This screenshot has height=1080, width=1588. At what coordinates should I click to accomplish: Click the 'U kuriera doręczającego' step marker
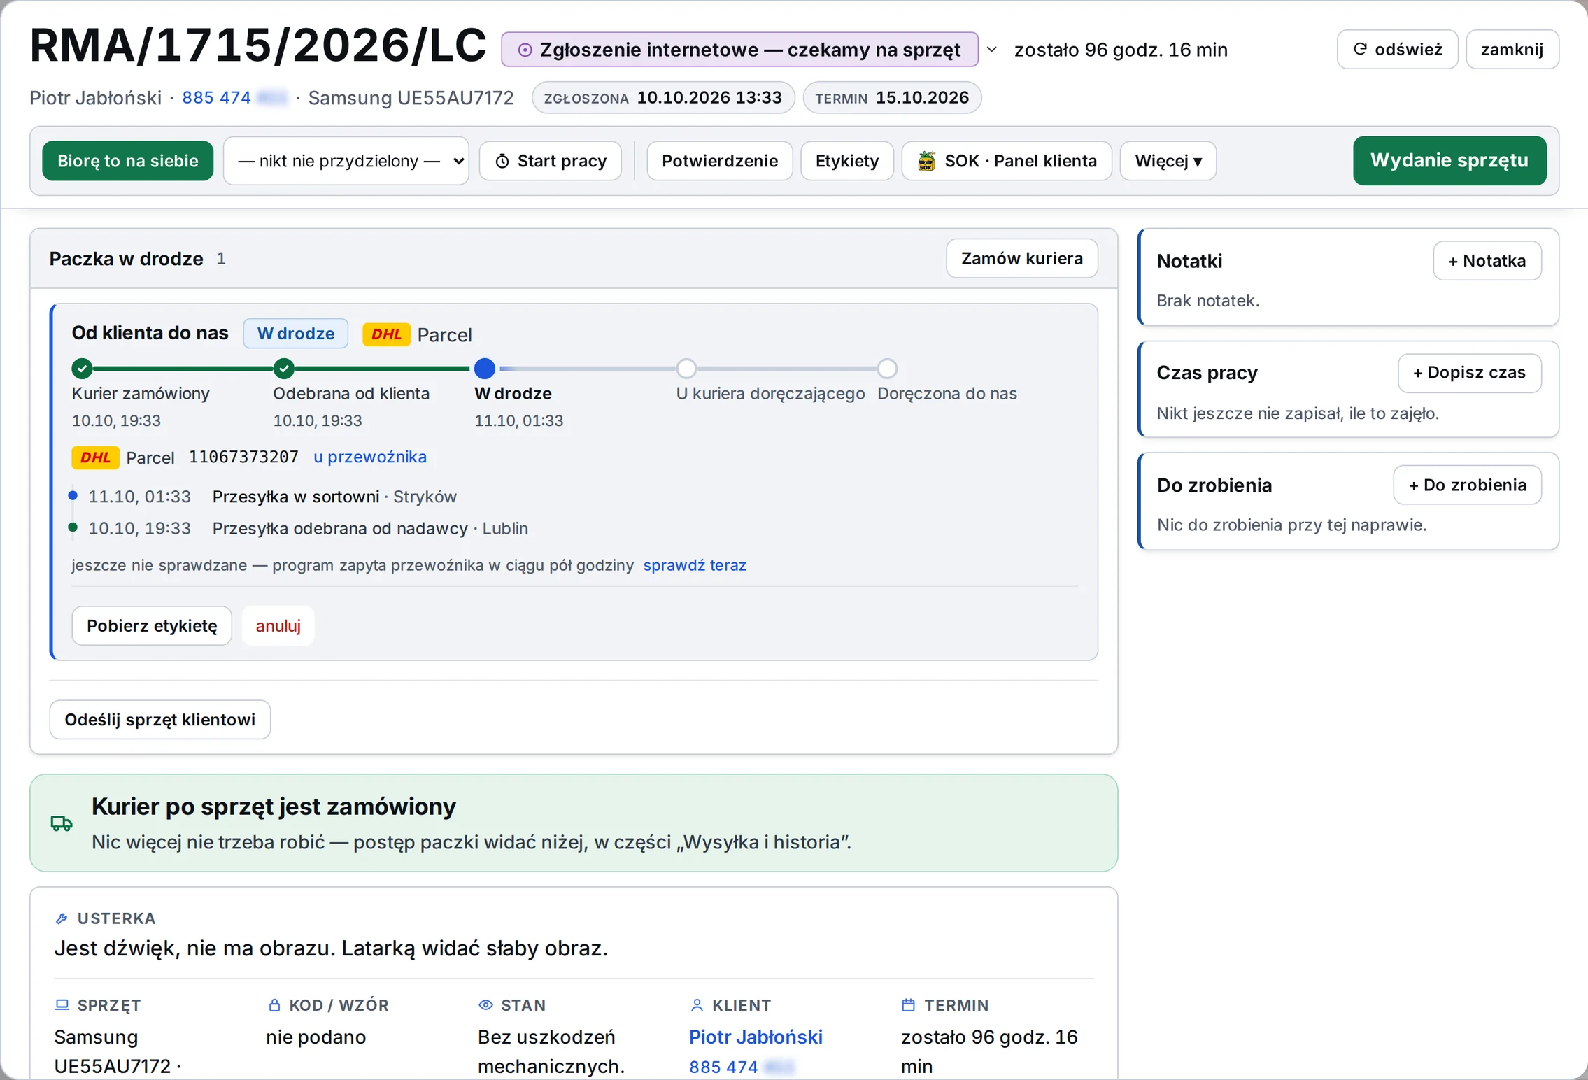point(686,368)
